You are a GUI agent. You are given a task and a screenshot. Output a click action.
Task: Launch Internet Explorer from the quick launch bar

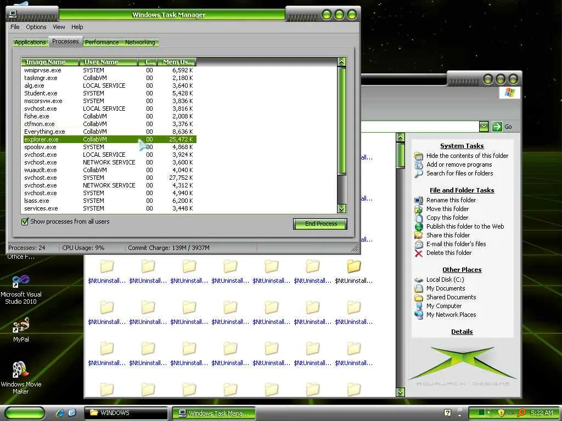pyautogui.click(x=60, y=413)
